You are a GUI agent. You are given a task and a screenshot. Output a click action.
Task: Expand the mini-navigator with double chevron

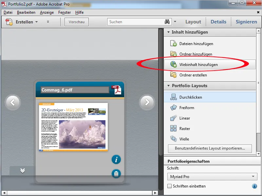[23, 171]
